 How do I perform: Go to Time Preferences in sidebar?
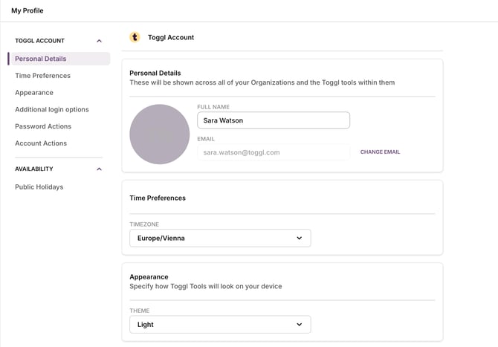(x=43, y=76)
